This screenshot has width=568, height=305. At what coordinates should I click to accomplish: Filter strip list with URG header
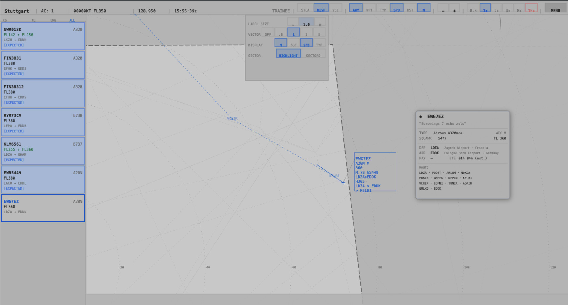click(x=53, y=20)
